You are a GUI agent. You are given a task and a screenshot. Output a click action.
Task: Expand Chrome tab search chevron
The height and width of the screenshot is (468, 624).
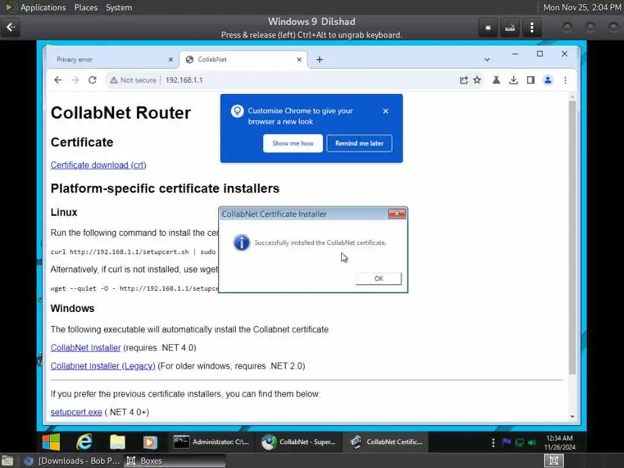(487, 60)
